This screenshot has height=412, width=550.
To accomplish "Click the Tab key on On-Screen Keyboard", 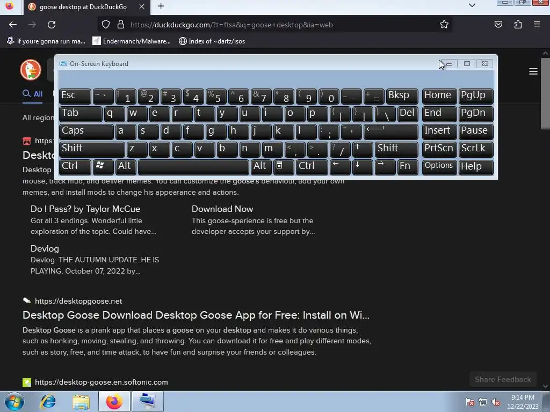I will [x=81, y=114].
